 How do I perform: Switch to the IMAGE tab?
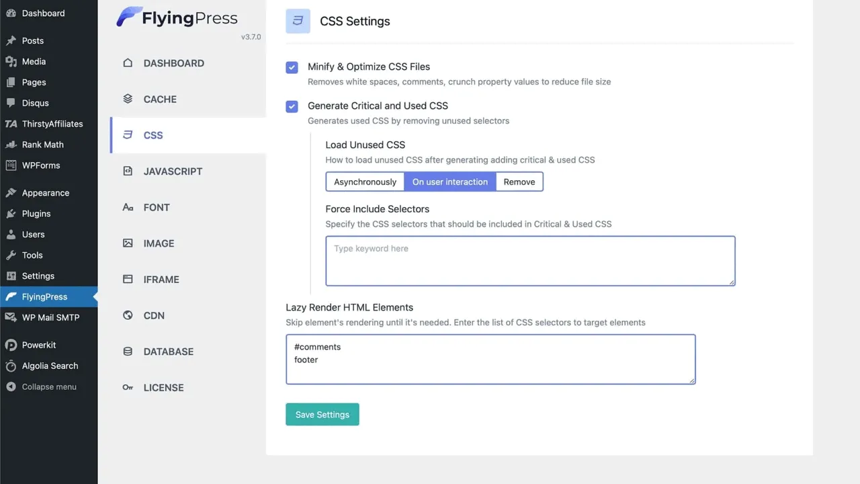click(188, 243)
